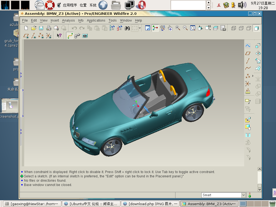Open the File menu
Image resolution: width=276 pixels, height=207 pixels.
click(x=25, y=20)
